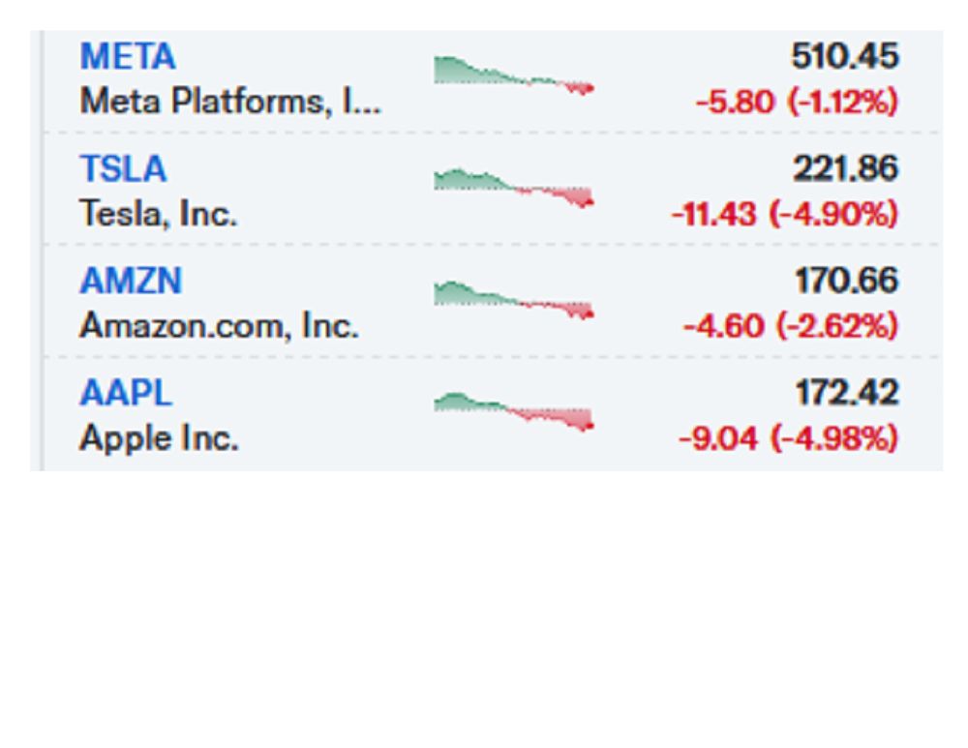Click AAPL change -9.04 (-4.98%)
The image size is (968, 748).
click(788, 438)
